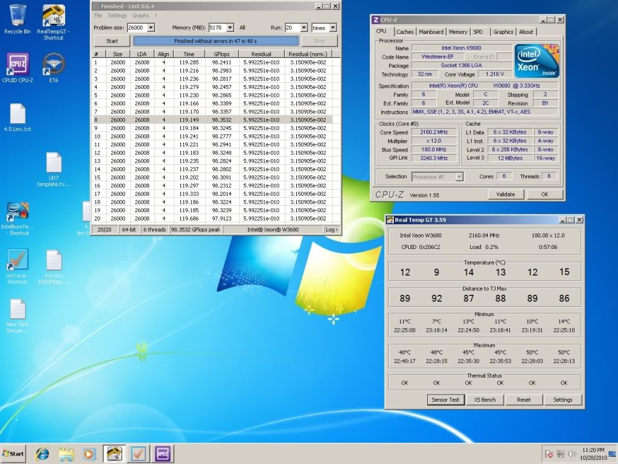
Task: Click the All memory button in LinX
Action: pyautogui.click(x=242, y=28)
